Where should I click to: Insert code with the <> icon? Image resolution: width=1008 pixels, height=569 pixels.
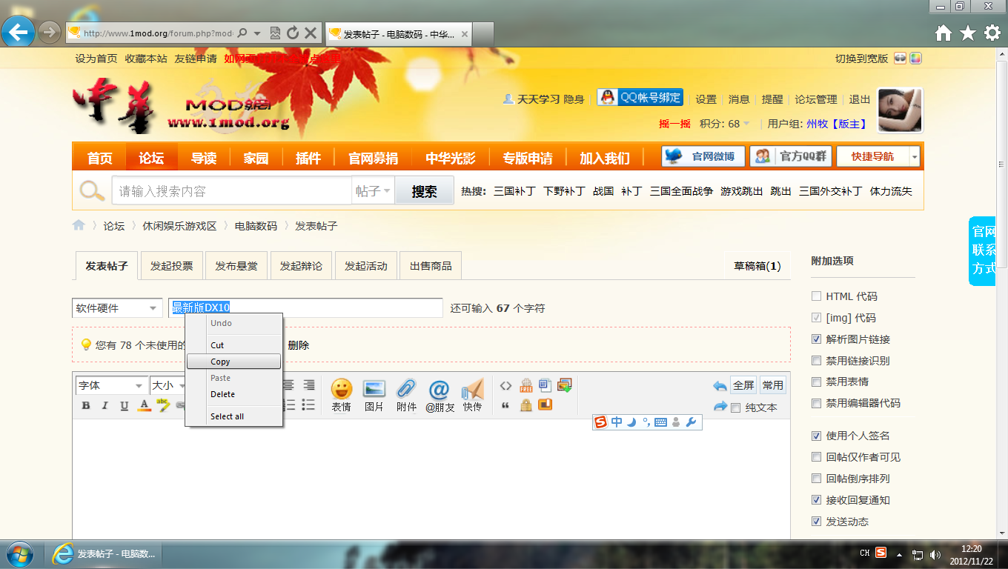click(506, 385)
